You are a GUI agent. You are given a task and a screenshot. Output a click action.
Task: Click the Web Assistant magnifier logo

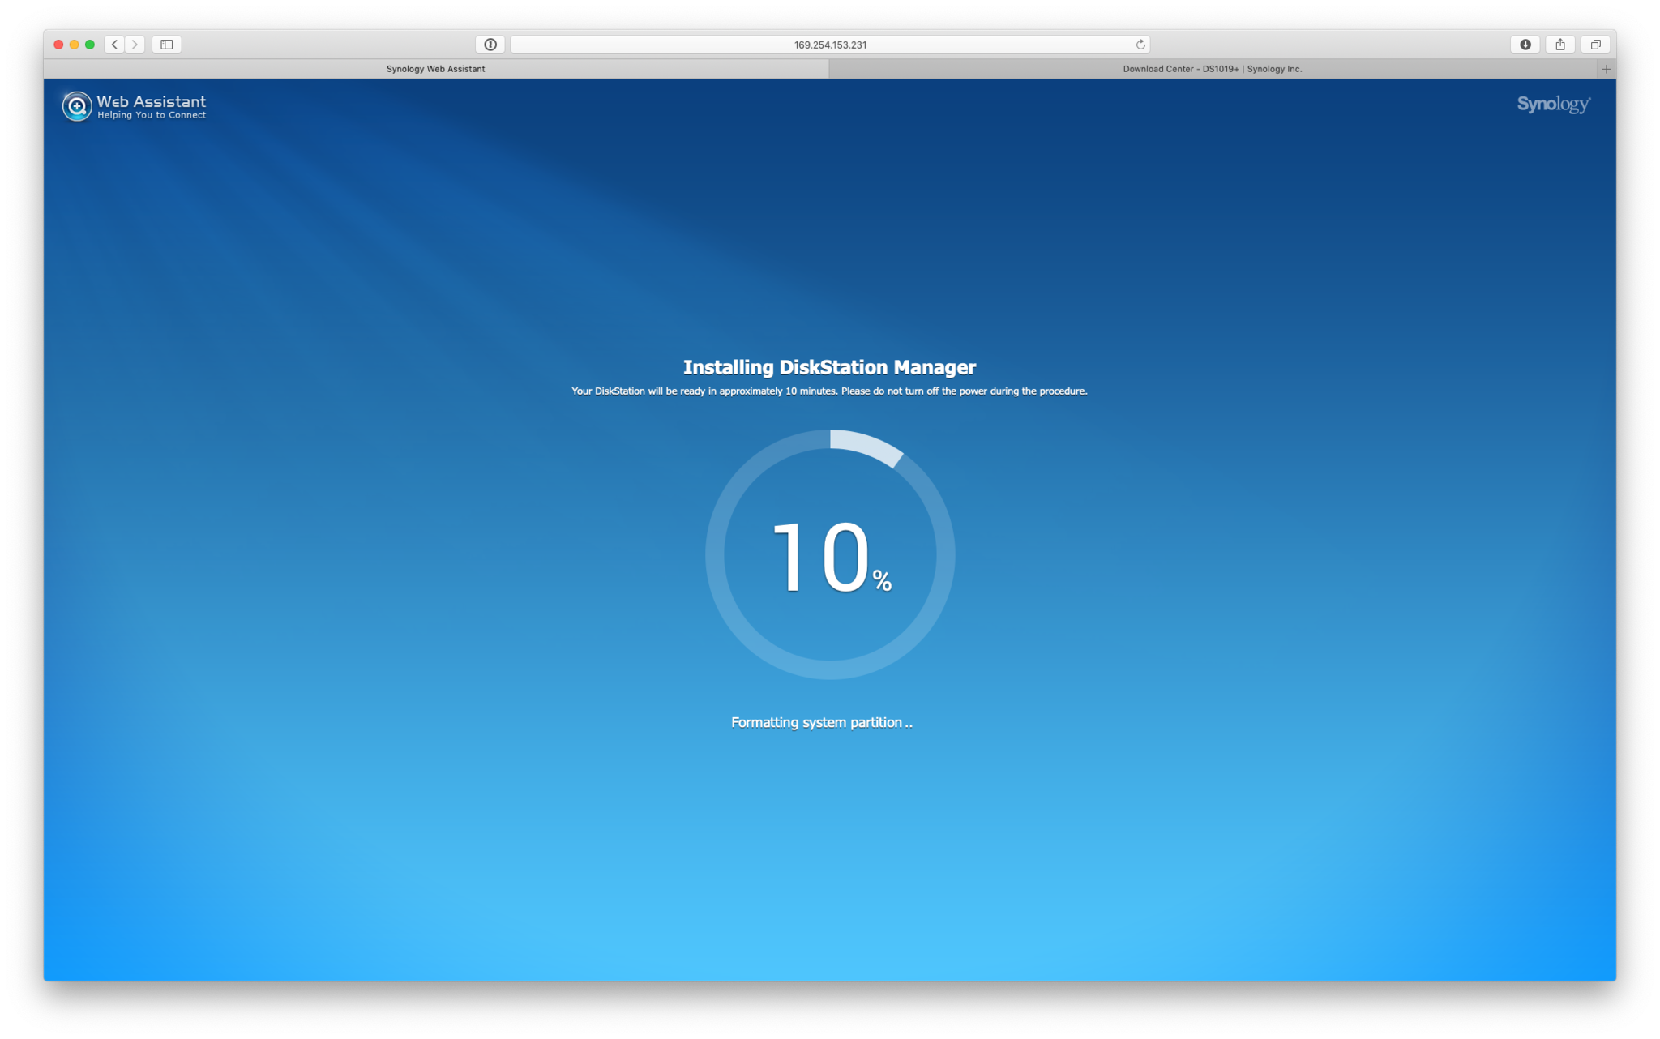[77, 106]
